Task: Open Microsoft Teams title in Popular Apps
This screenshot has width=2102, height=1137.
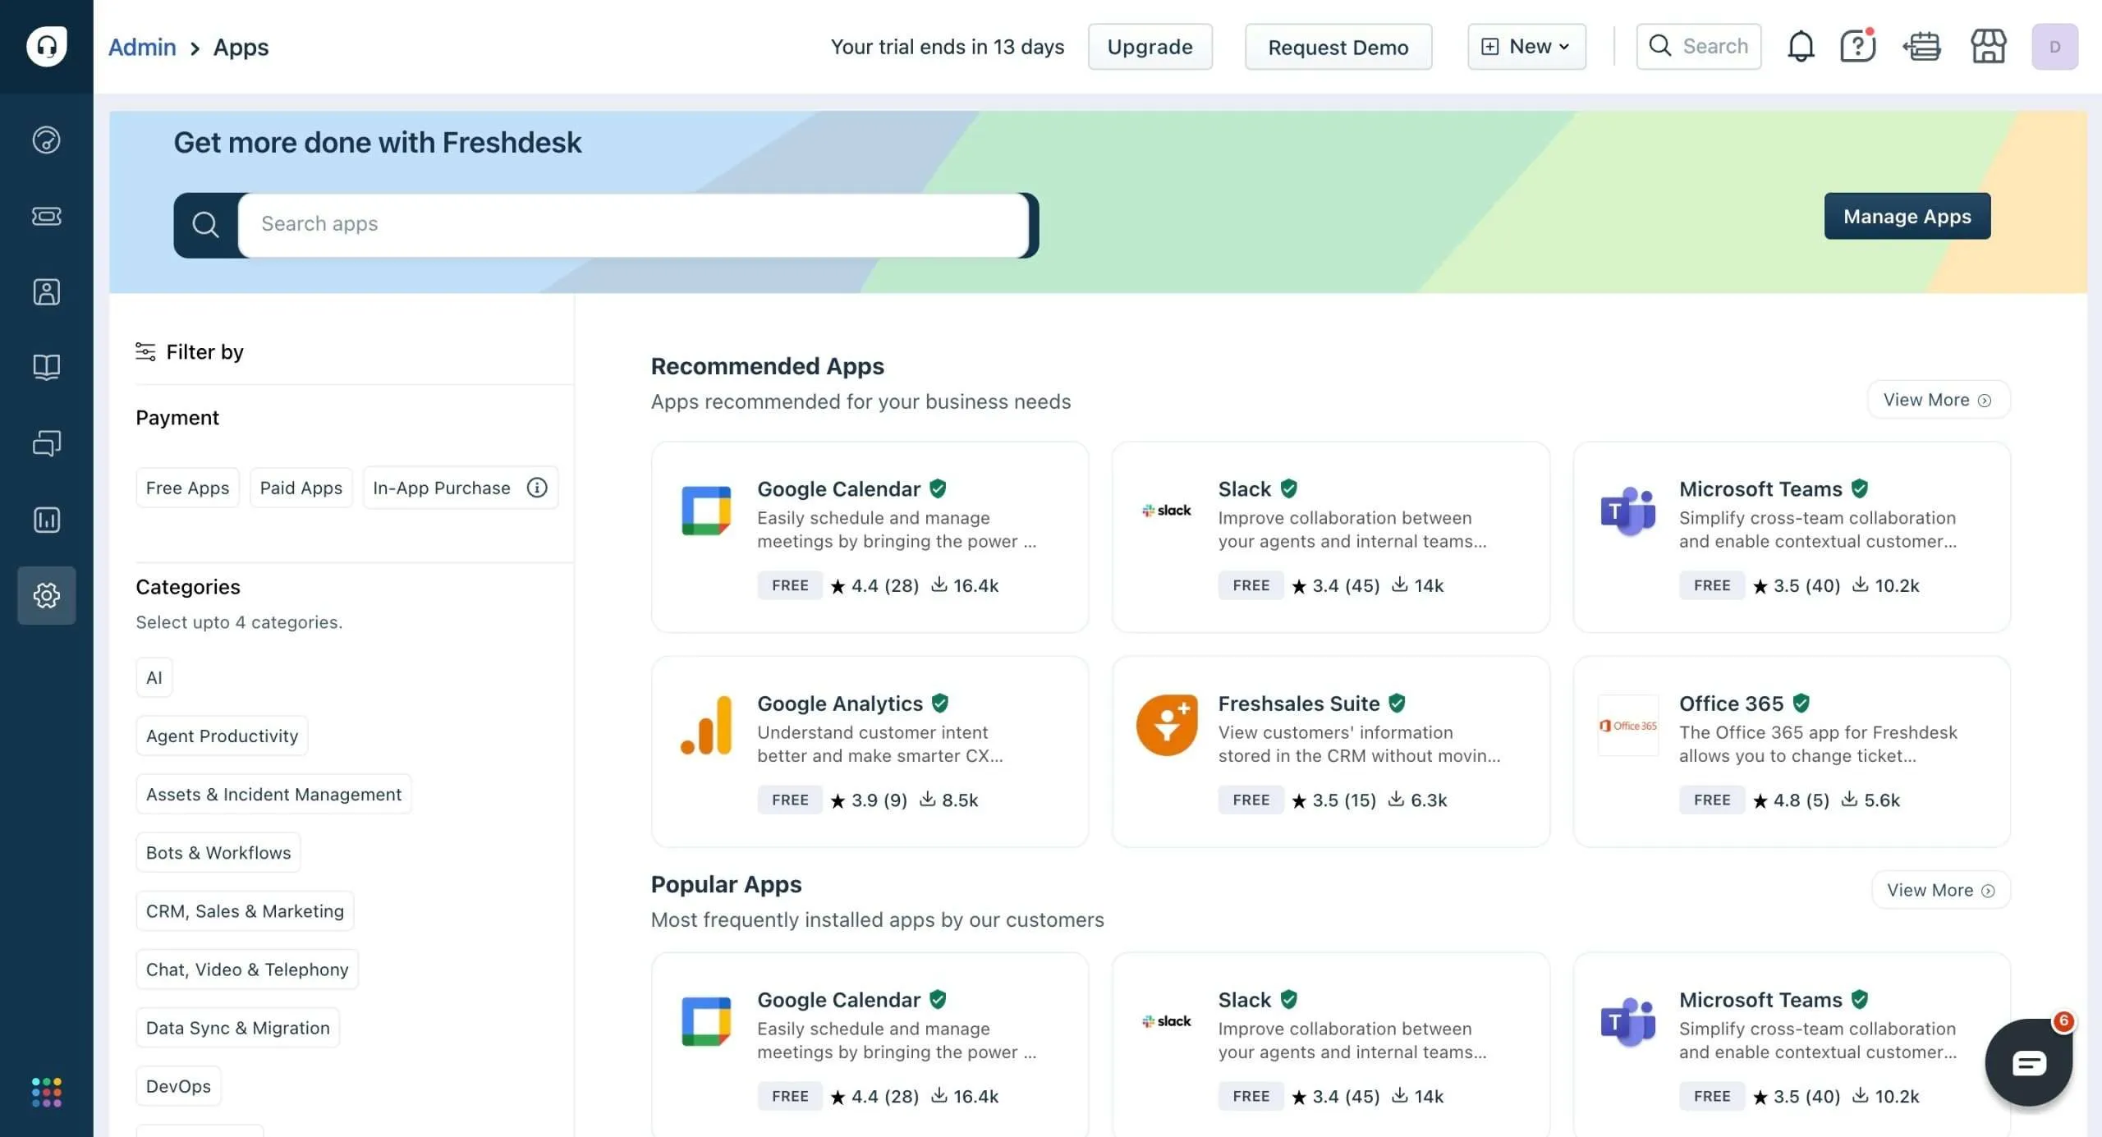Action: (x=1760, y=999)
